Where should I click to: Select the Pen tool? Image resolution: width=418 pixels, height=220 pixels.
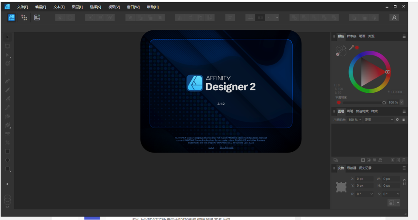pyautogui.click(x=7, y=81)
